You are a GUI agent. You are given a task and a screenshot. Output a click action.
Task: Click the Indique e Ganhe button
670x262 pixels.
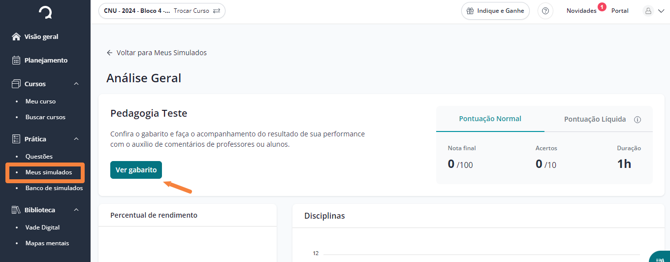[x=495, y=11]
